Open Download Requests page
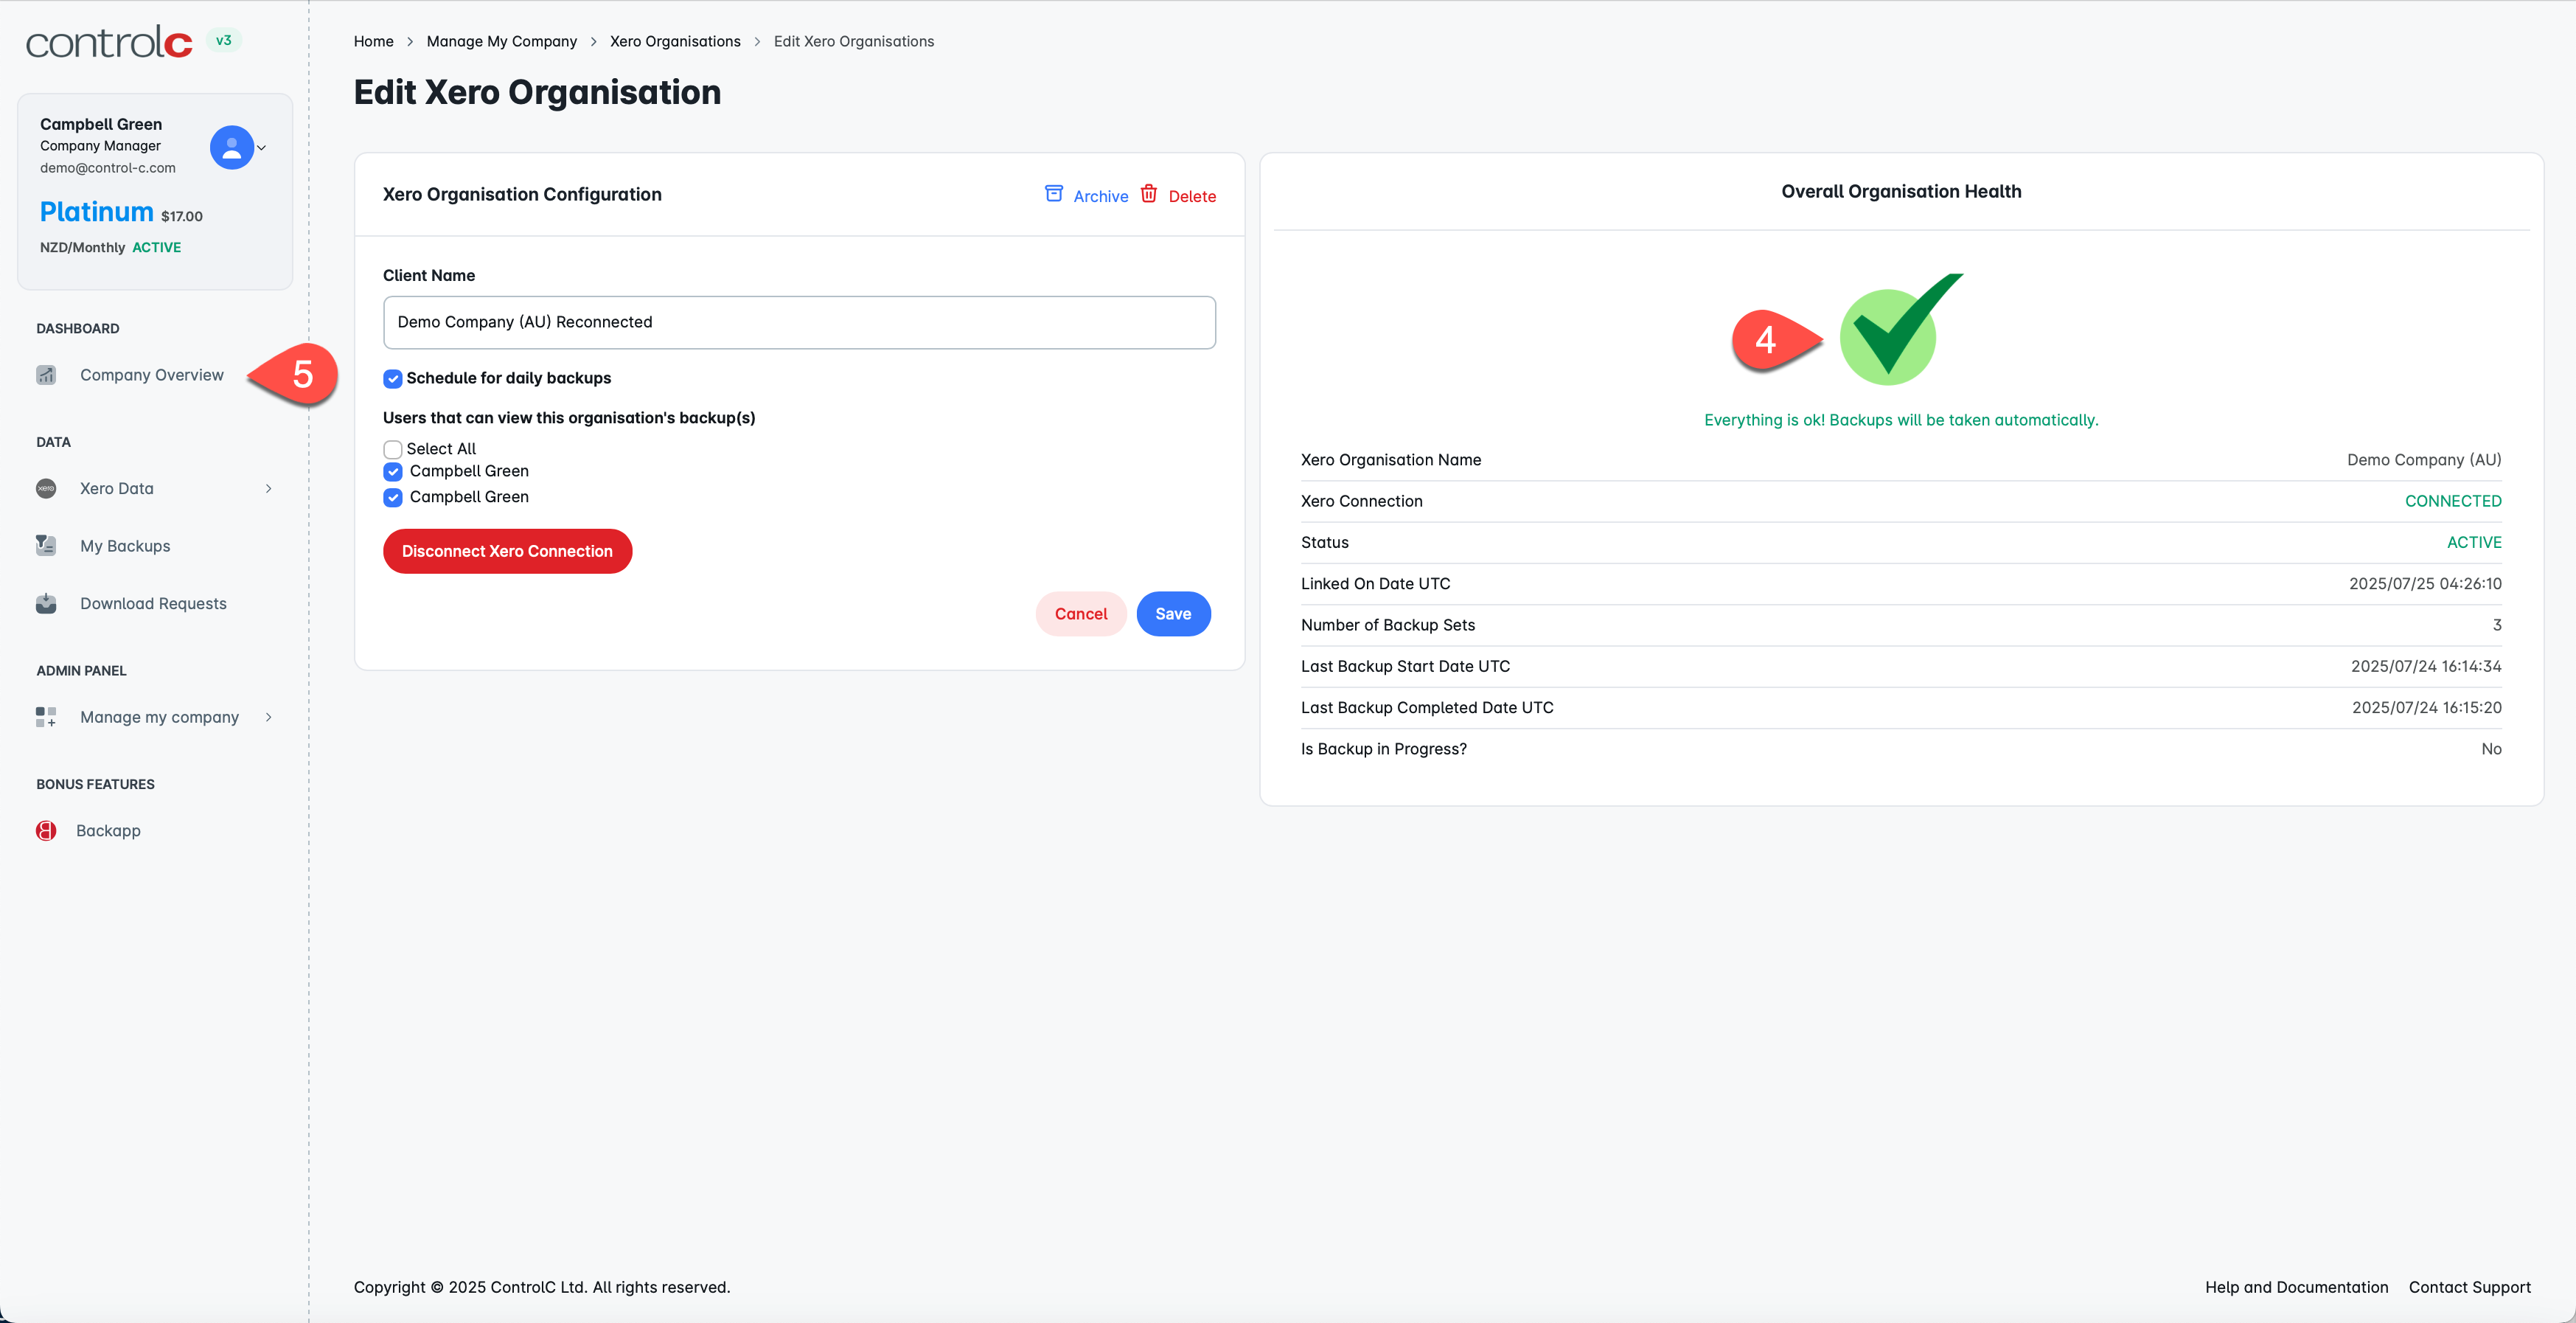 coord(153,604)
